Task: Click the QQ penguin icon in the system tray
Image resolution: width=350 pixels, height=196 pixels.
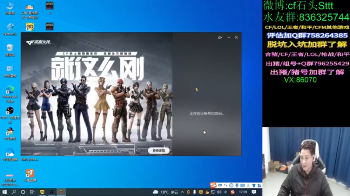Action: [207, 192]
